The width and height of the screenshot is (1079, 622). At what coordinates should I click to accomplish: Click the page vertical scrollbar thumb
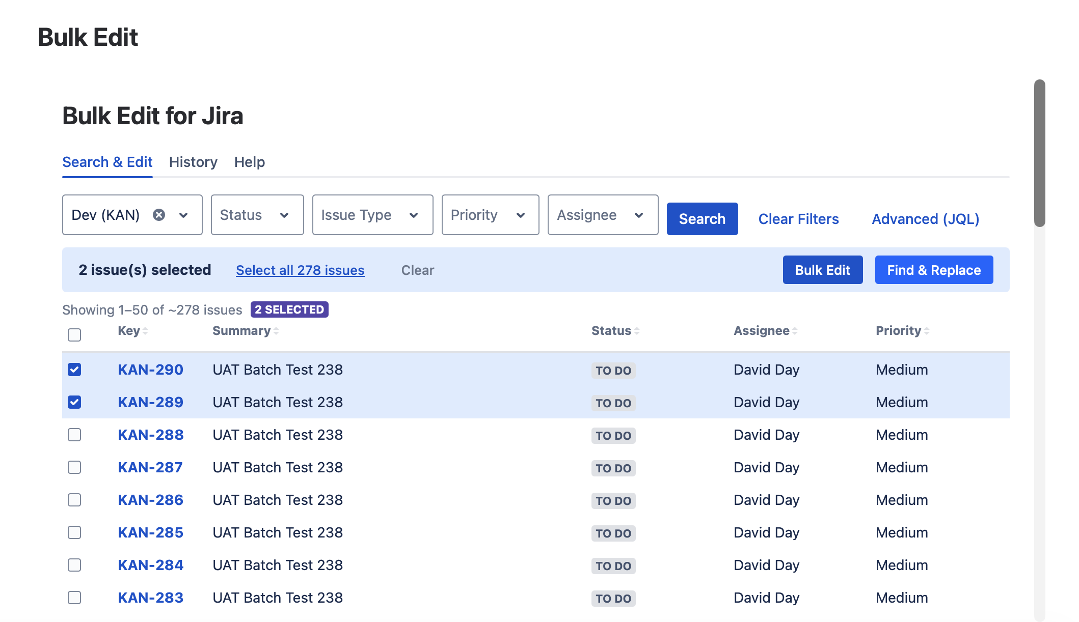pyautogui.click(x=1039, y=153)
